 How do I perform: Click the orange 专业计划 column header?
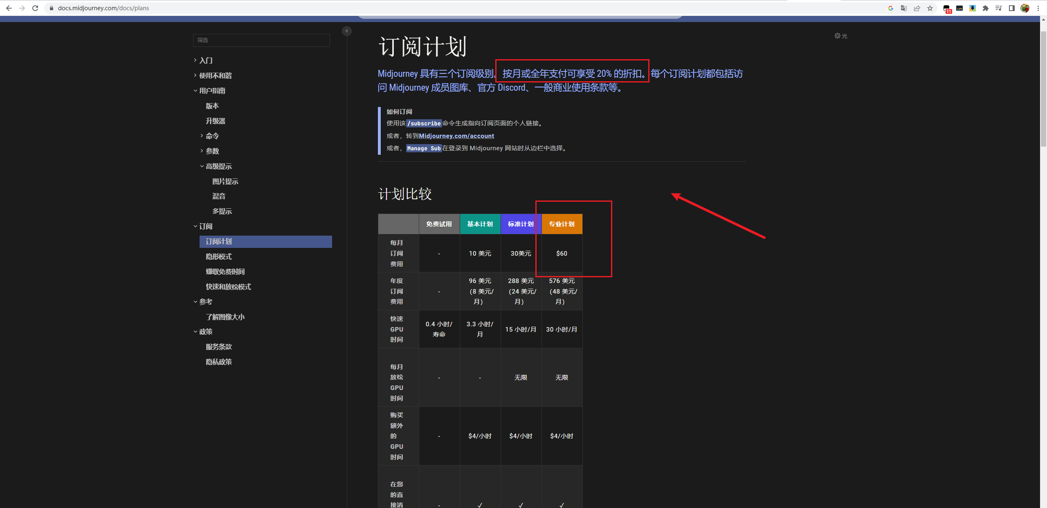[x=562, y=224]
